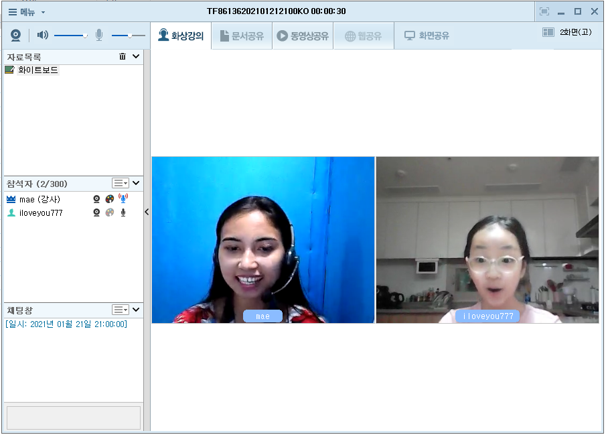The image size is (606, 435).
Task: Click iloveyou777's microphone icon
Action: [x=123, y=212]
